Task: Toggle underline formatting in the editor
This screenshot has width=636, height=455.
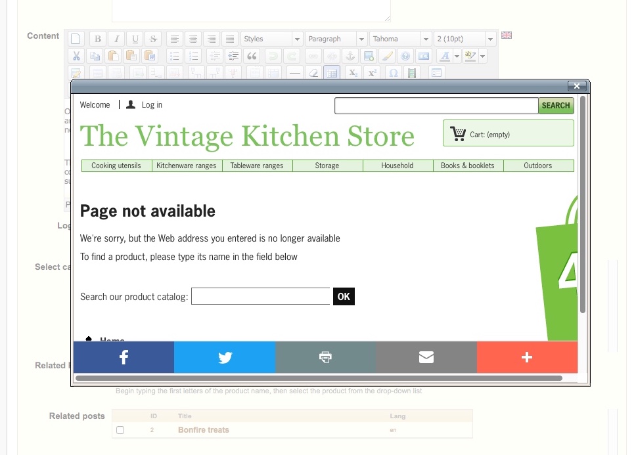Action: click(x=135, y=39)
